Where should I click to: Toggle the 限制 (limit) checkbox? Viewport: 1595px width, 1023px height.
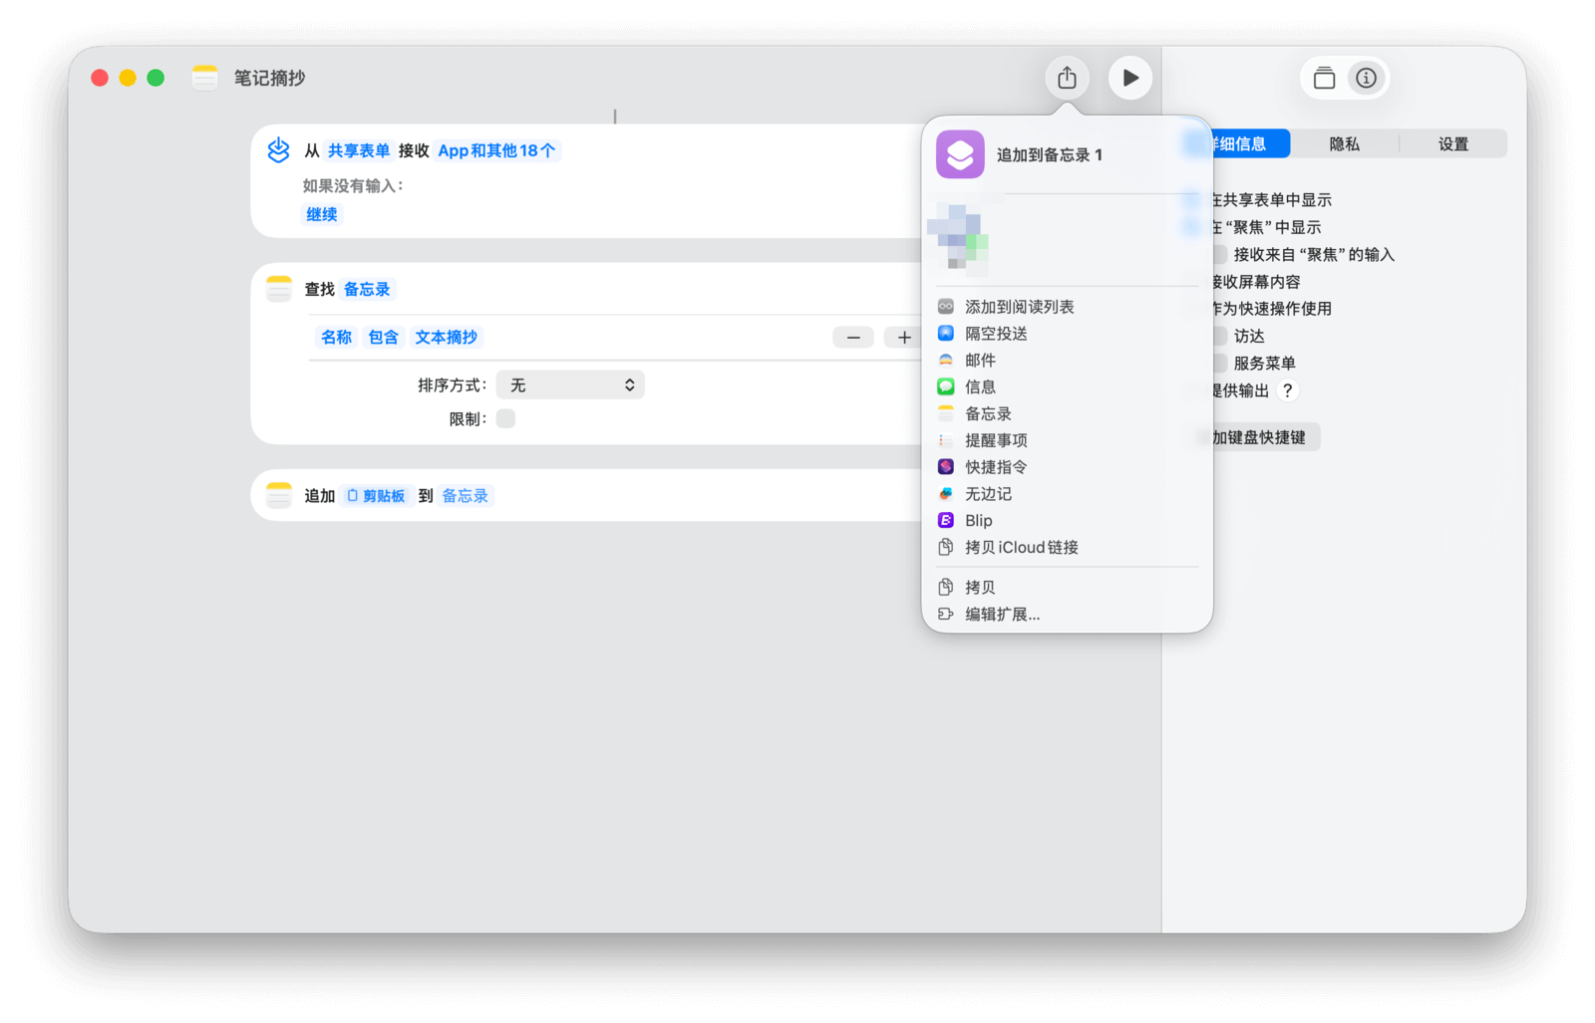pos(505,419)
